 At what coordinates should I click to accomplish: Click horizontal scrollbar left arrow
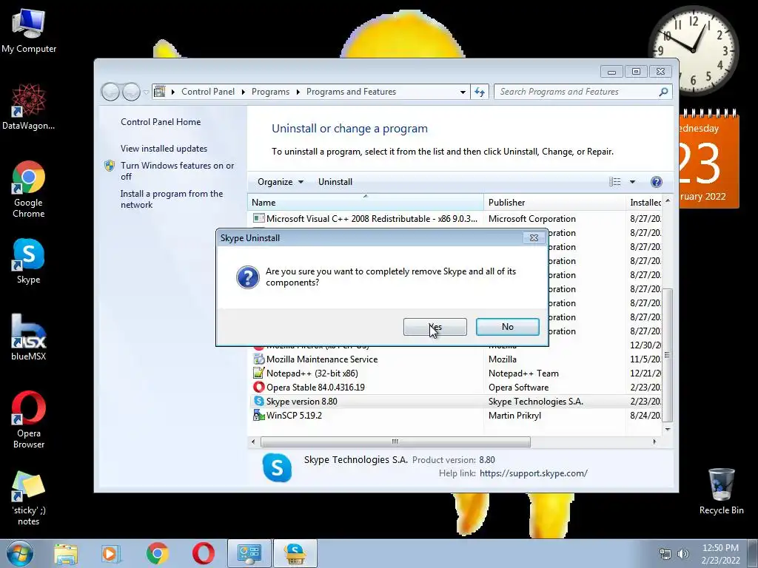point(253,442)
